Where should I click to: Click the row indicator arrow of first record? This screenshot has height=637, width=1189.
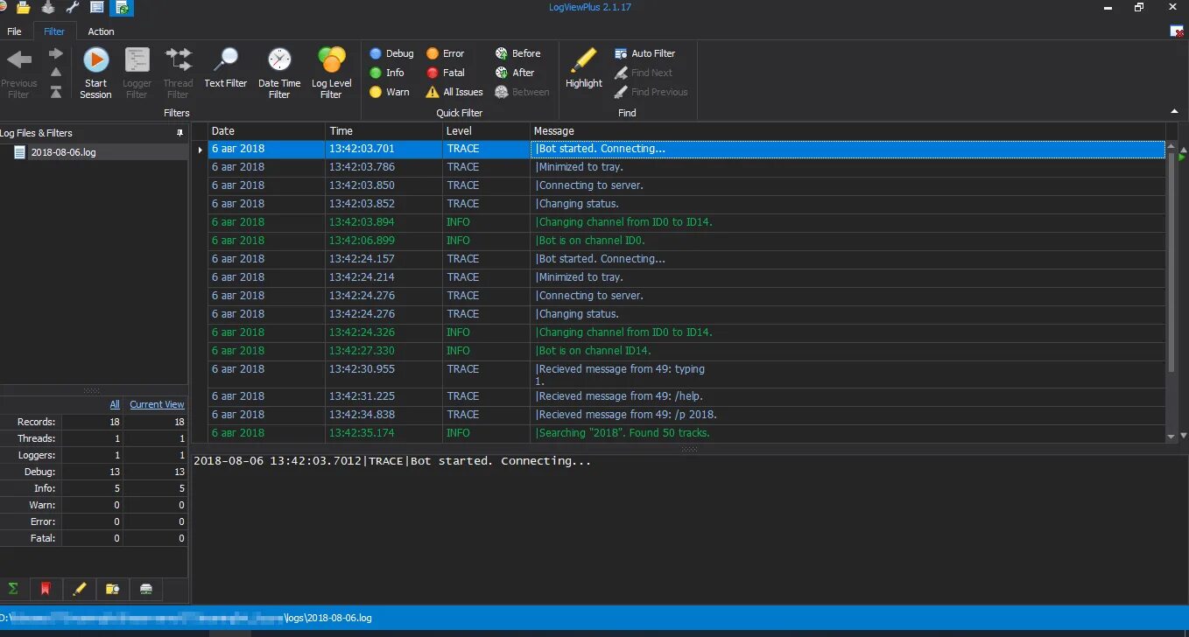(x=200, y=150)
